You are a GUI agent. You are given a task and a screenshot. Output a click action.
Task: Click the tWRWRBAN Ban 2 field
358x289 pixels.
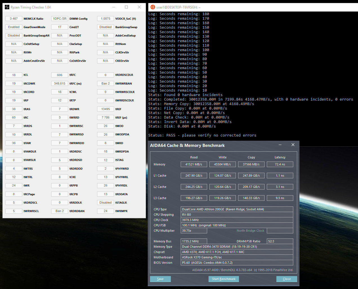106,83
